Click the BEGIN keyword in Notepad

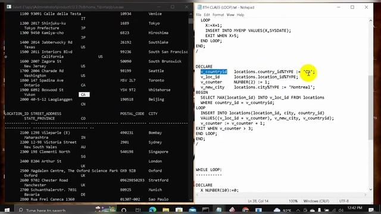[x=202, y=93]
